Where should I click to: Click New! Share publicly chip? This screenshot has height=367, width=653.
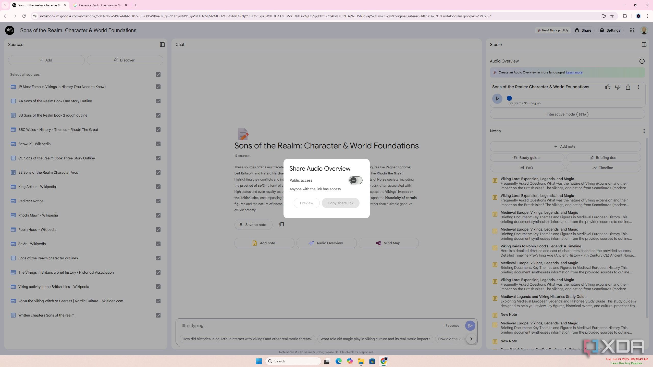click(553, 30)
